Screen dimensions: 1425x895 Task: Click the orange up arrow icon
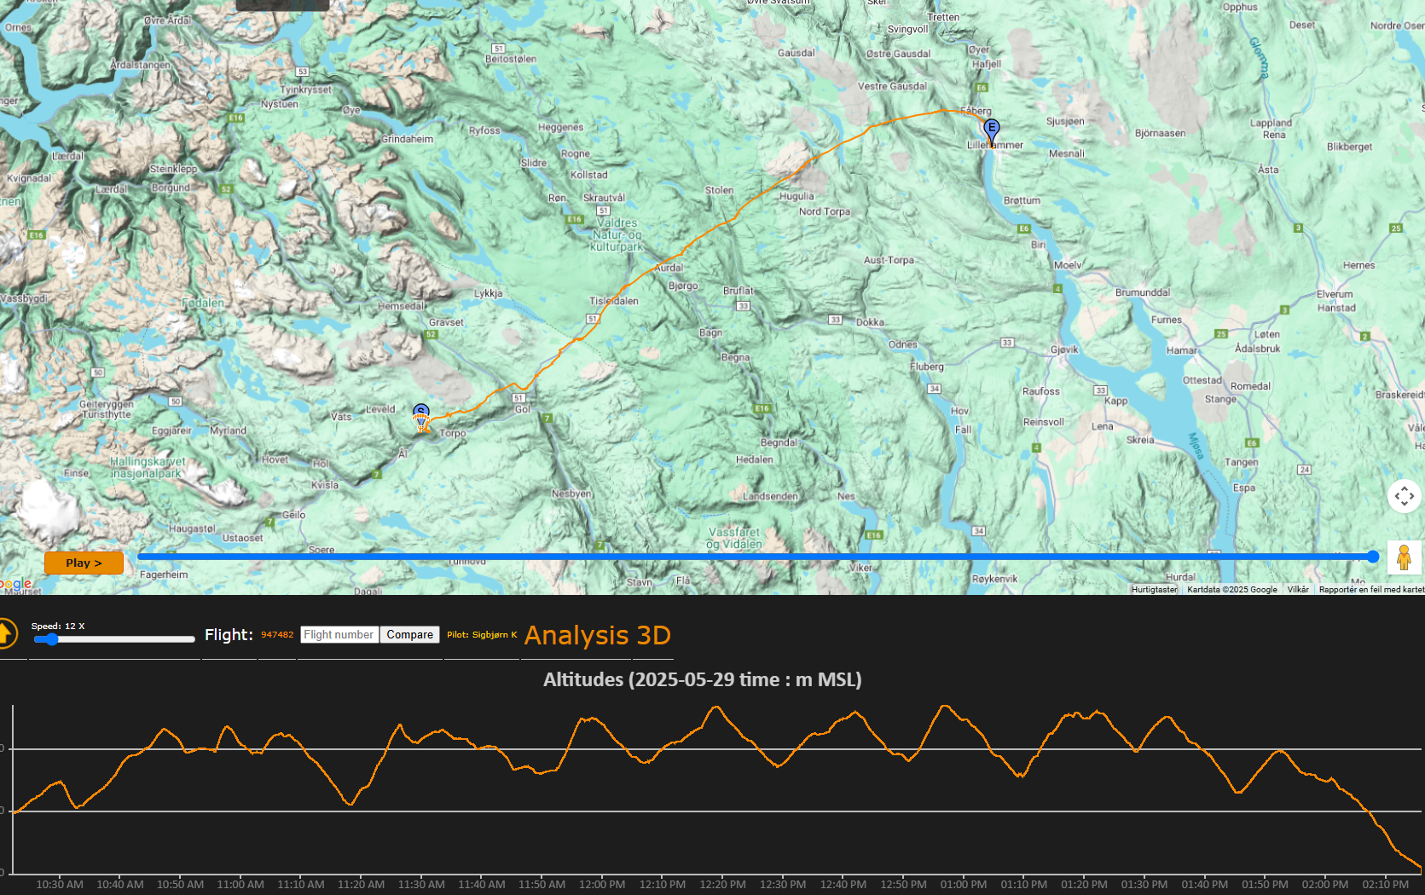[x=5, y=633]
